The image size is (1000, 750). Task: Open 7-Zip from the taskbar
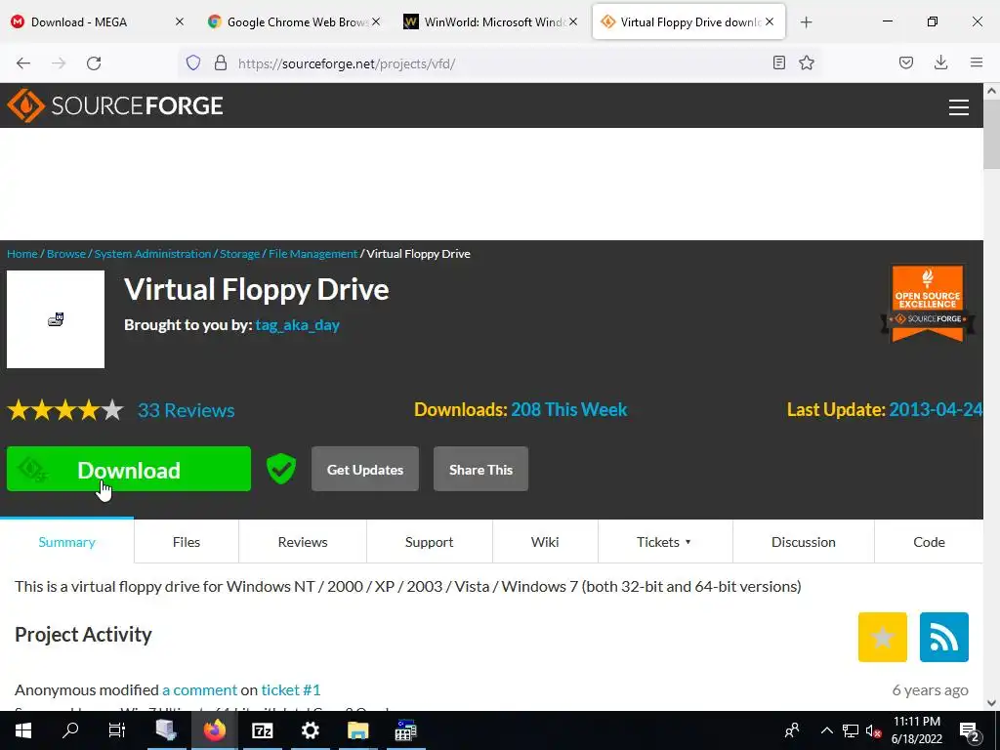(262, 730)
